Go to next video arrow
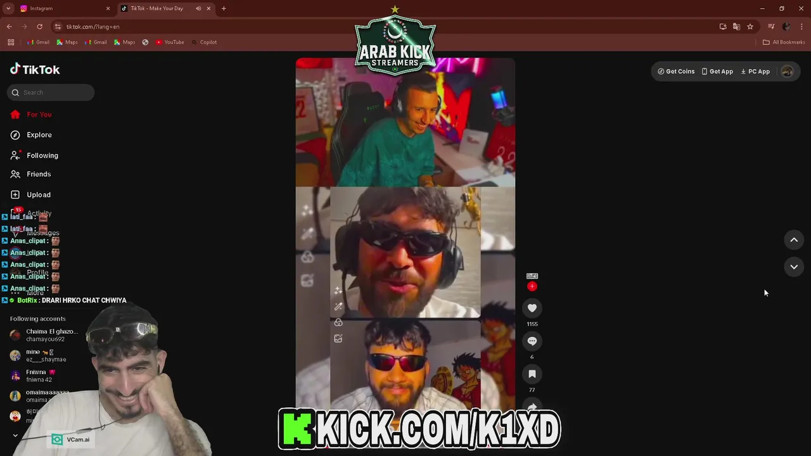Image resolution: width=811 pixels, height=456 pixels. pos(794,267)
